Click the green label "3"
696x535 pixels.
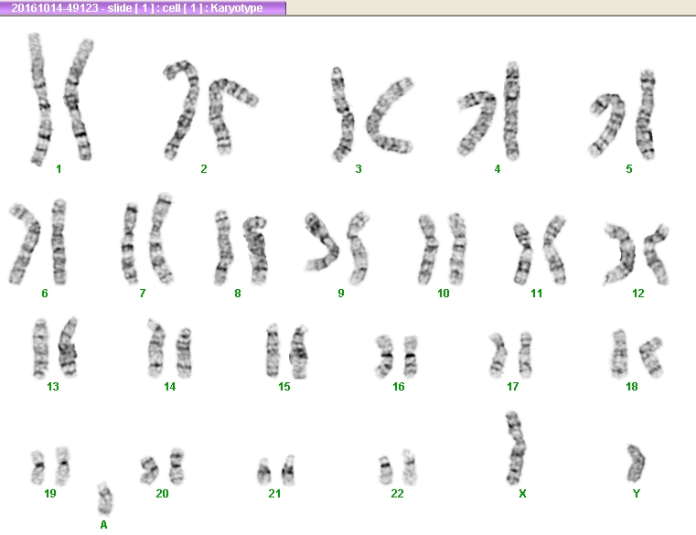click(359, 168)
